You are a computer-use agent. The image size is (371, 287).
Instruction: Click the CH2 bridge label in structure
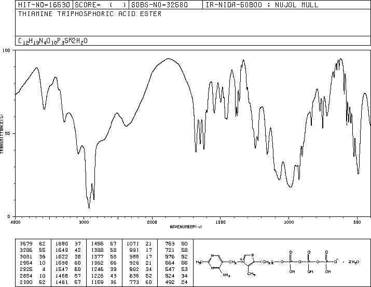coord(232,262)
